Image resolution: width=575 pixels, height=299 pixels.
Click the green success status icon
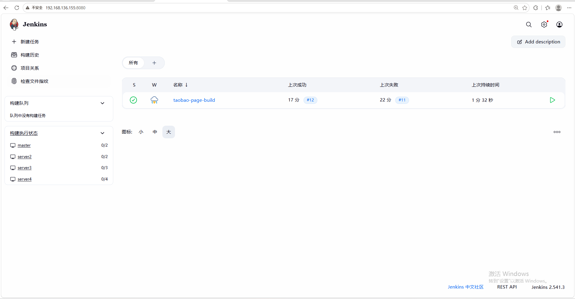[133, 100]
